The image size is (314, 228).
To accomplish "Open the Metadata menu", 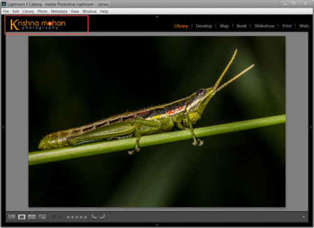I will coord(59,11).
